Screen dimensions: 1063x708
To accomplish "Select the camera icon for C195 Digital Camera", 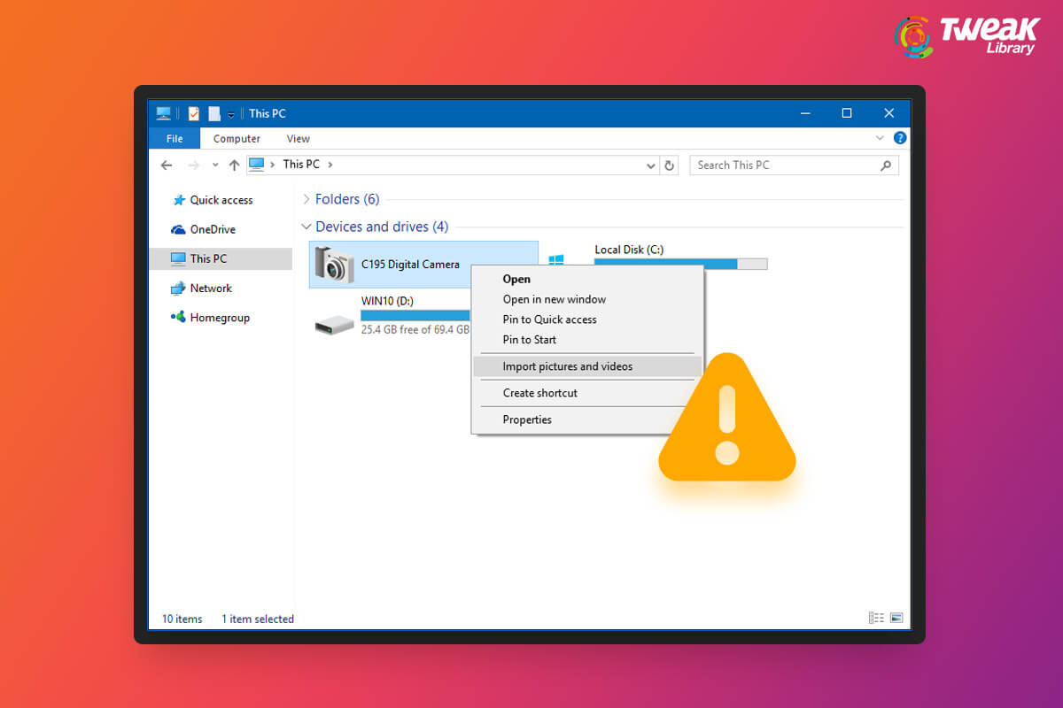I will tap(332, 264).
